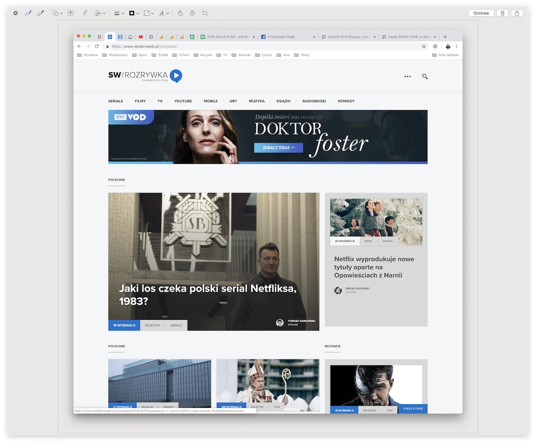Click the Narnia article thumbnail image
This screenshot has width=536, height=444.
pyautogui.click(x=376, y=222)
